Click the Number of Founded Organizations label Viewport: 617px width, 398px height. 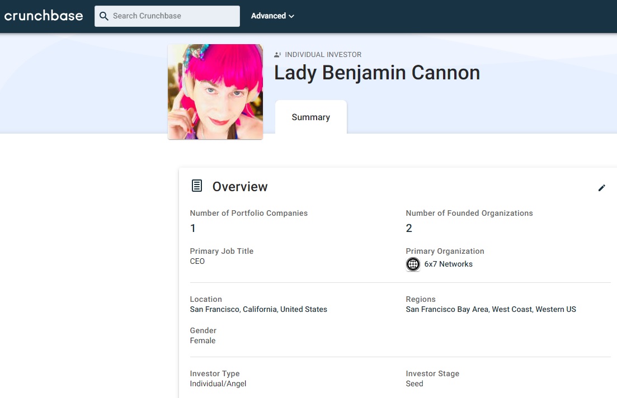click(x=469, y=213)
